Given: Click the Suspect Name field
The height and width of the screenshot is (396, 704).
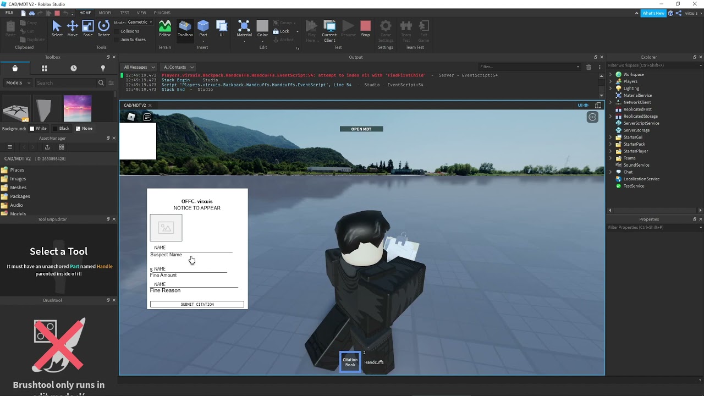Looking at the screenshot, I should point(191,248).
